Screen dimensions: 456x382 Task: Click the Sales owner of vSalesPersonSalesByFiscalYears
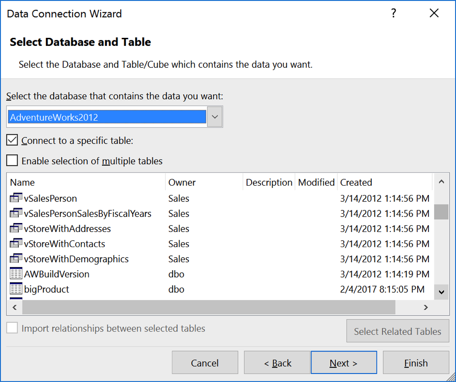[179, 213]
